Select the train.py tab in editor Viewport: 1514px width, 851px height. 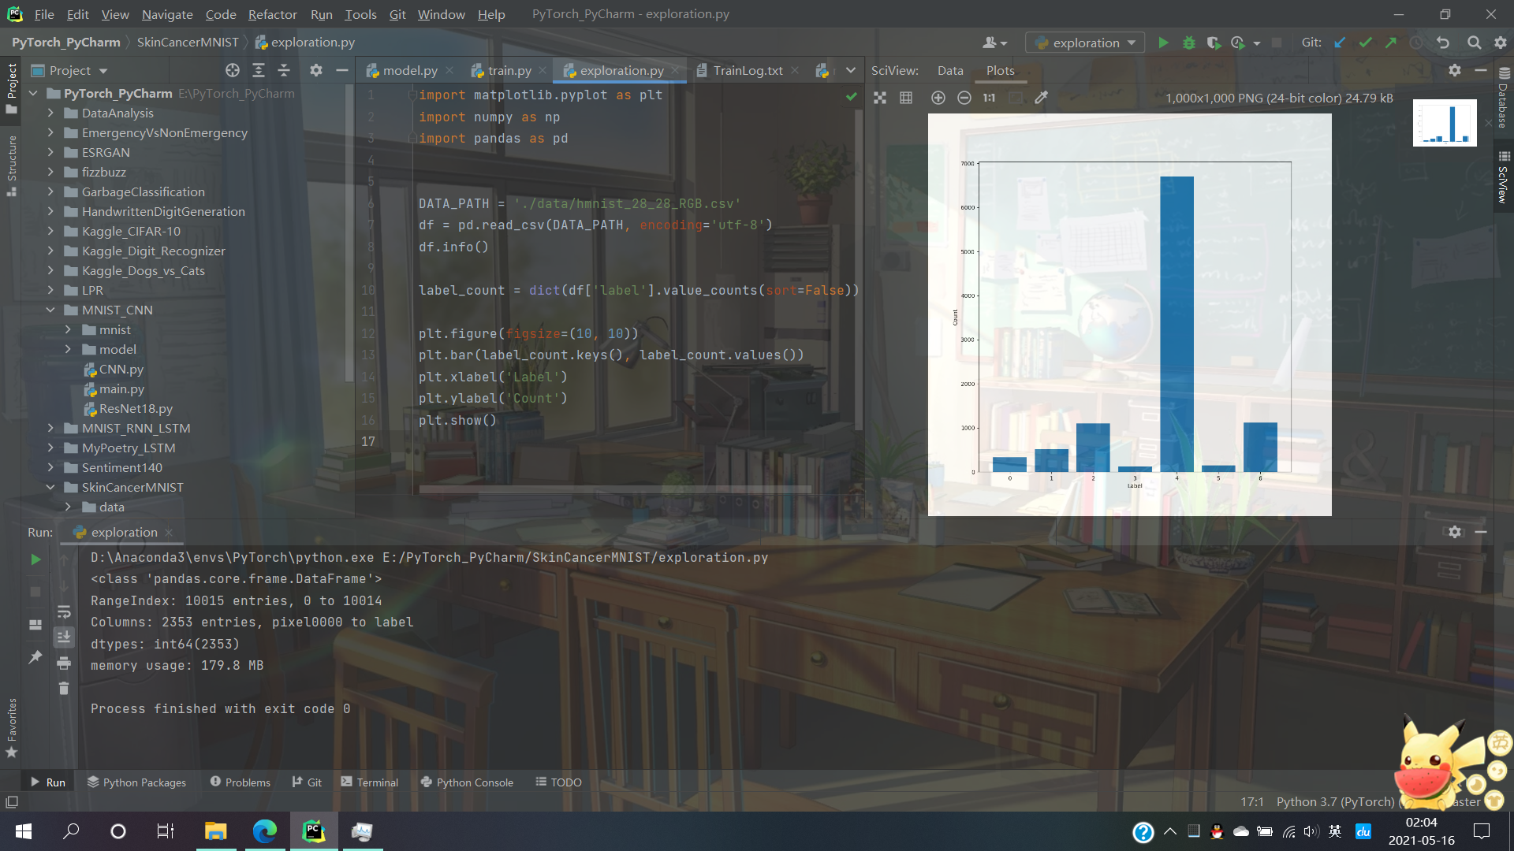509,71
